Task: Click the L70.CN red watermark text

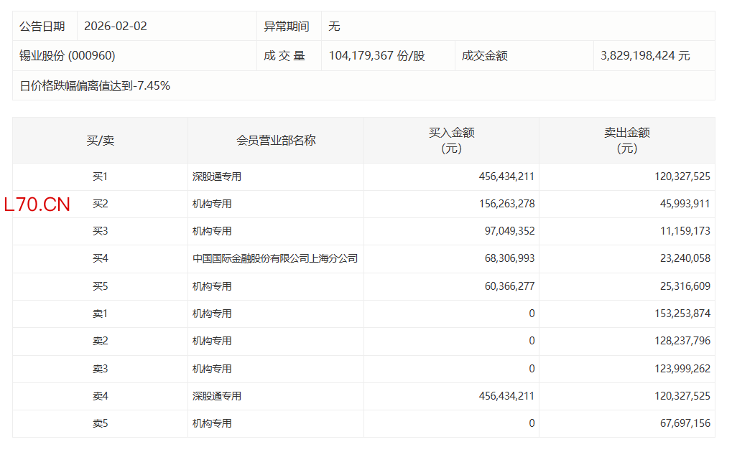Action: [37, 204]
